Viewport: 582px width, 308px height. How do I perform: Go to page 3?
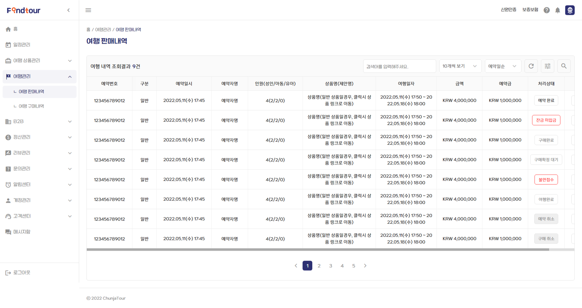[x=331, y=266]
